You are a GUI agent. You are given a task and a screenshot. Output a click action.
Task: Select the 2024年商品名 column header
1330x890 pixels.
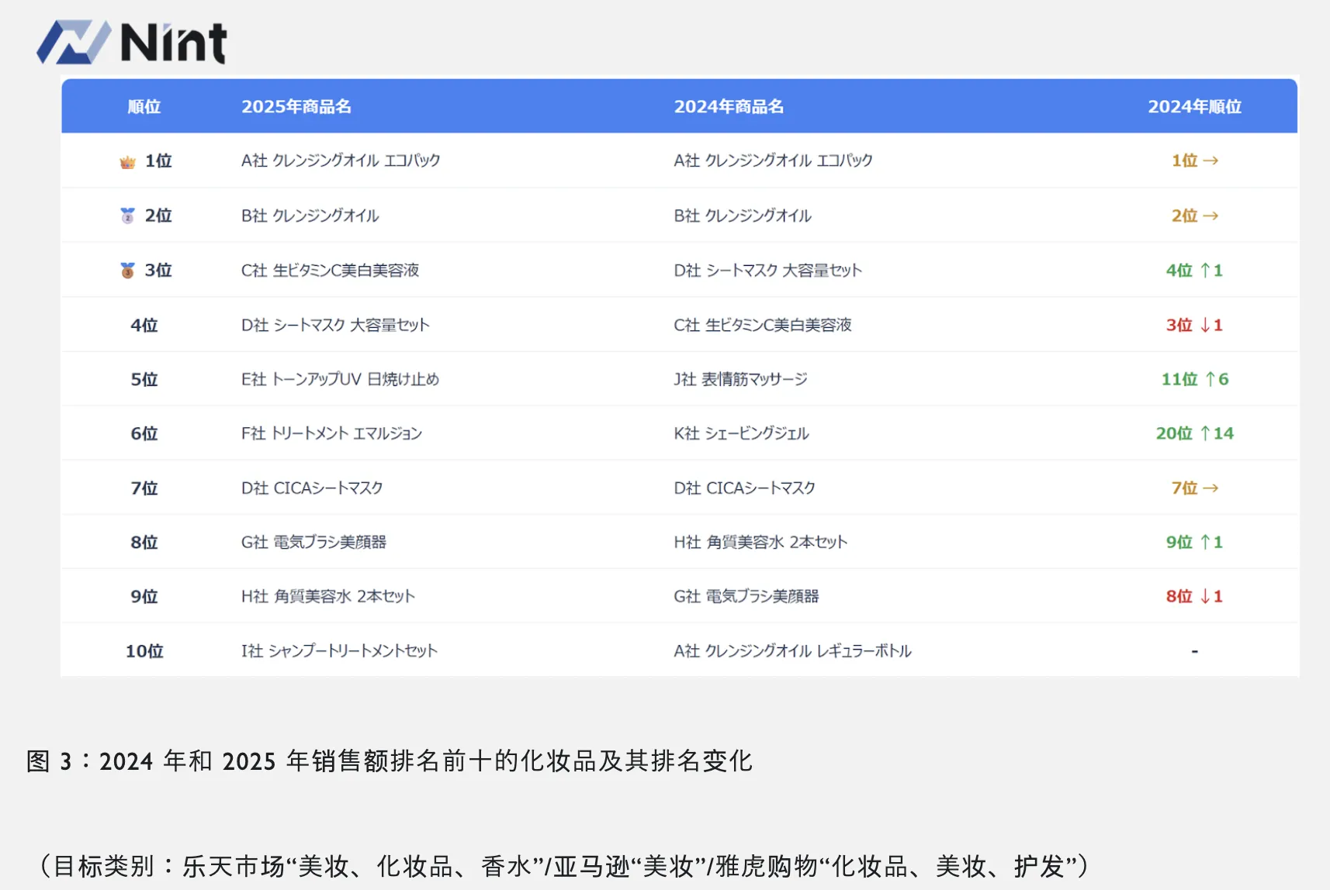(x=729, y=106)
